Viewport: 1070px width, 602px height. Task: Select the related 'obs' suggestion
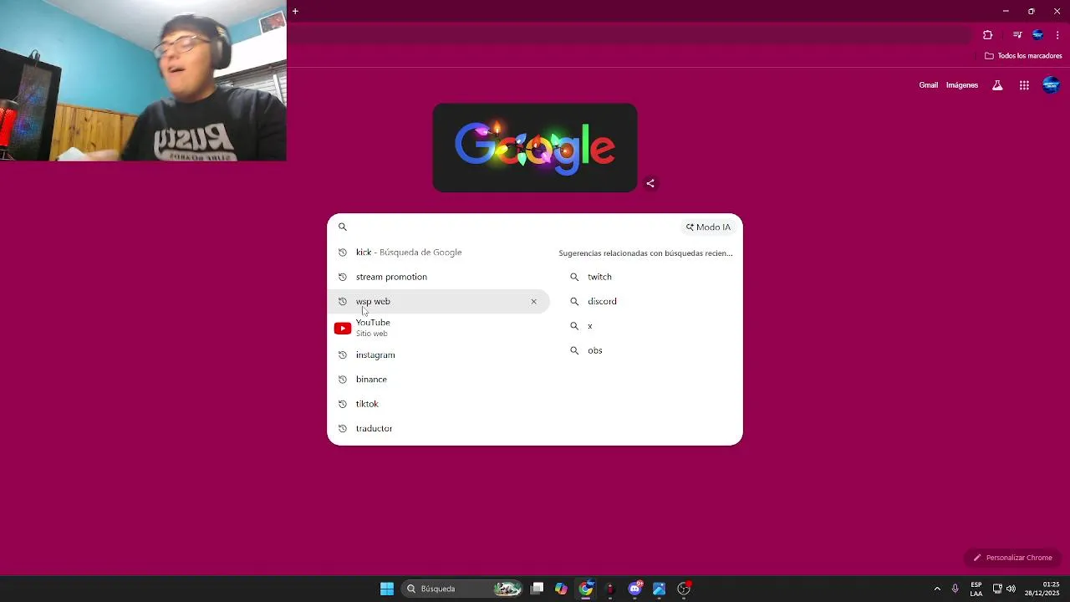coord(648,350)
